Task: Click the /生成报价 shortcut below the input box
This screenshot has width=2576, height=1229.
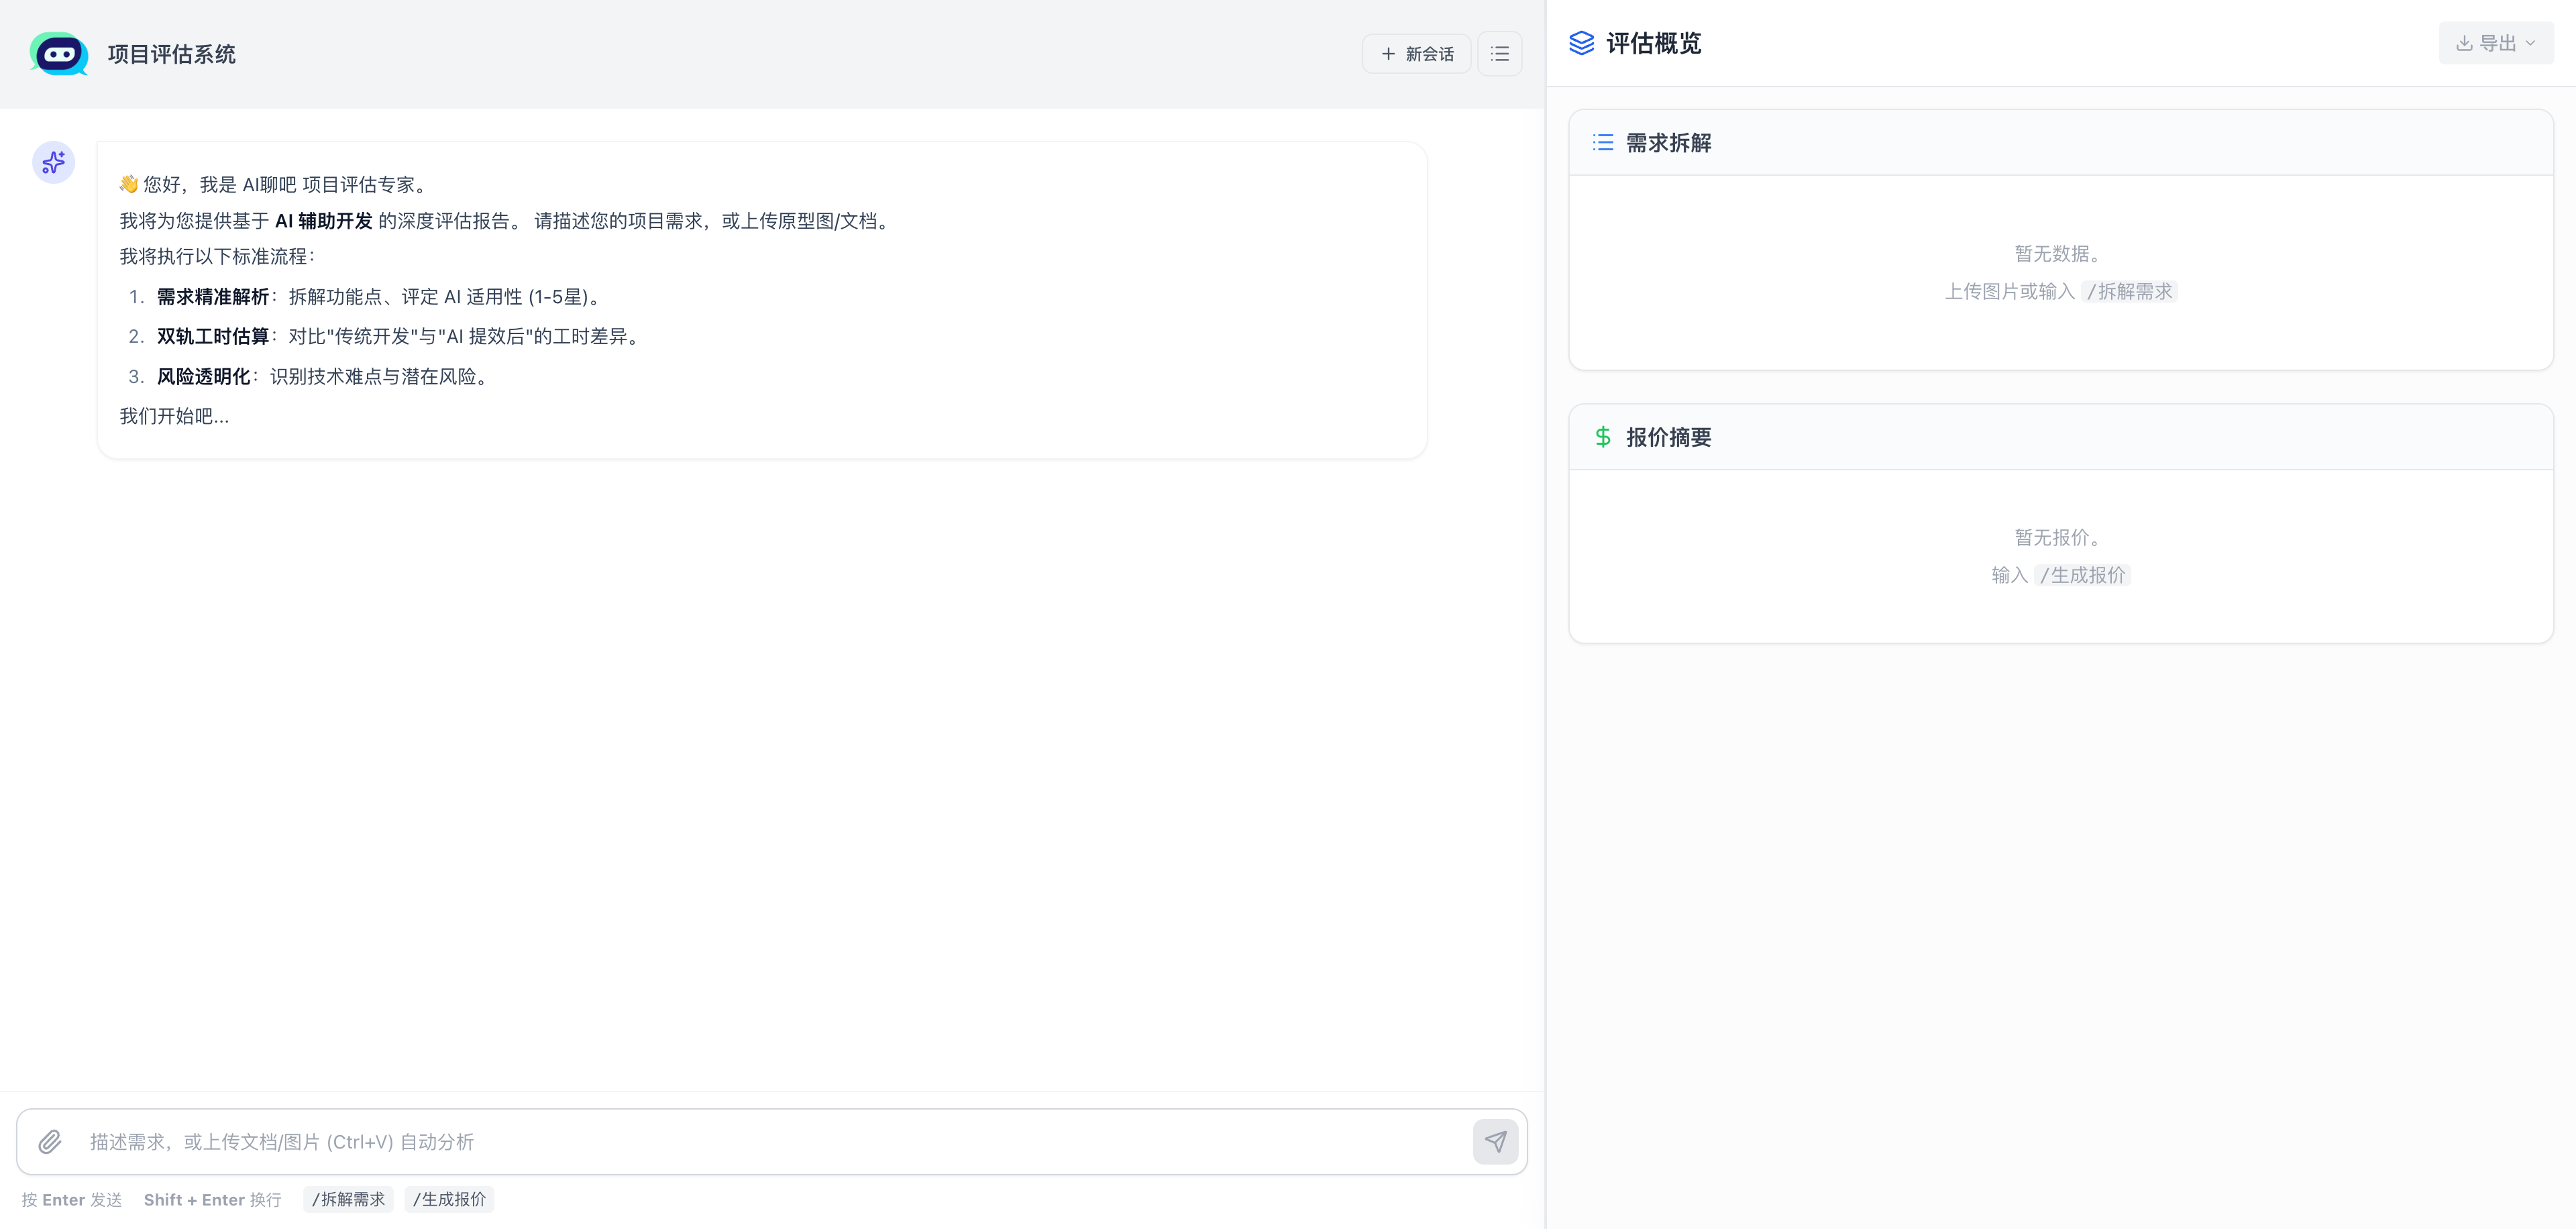Action: click(449, 1198)
